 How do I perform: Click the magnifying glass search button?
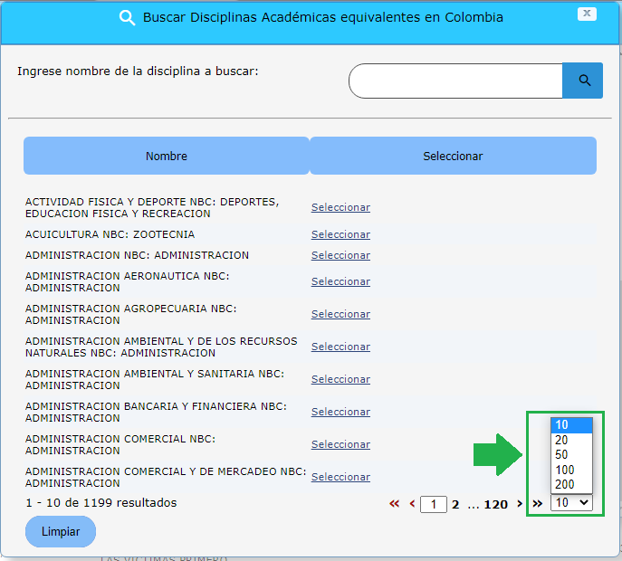pyautogui.click(x=583, y=81)
